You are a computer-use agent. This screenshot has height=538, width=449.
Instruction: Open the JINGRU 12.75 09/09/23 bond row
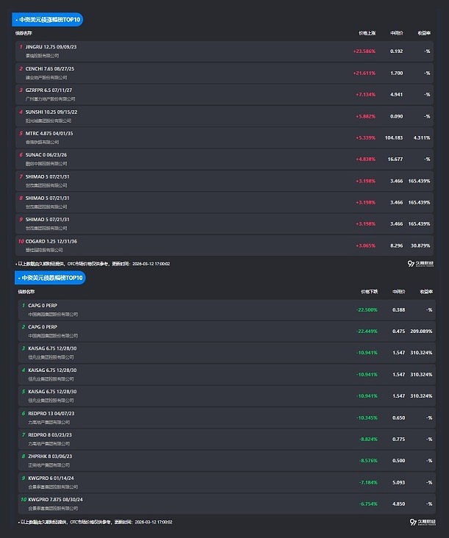click(51, 47)
